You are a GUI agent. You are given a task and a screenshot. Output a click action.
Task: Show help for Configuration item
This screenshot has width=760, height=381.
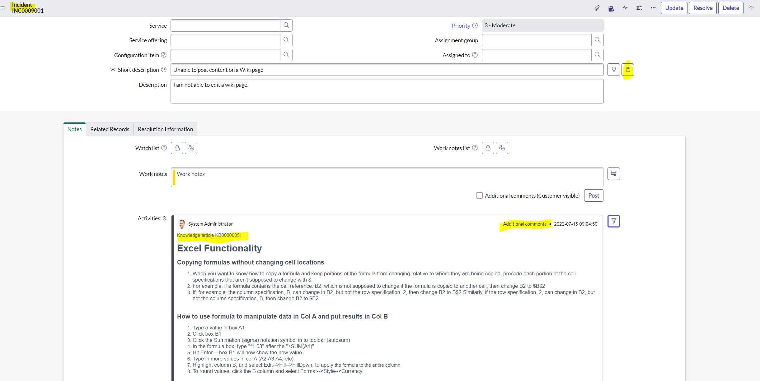pyautogui.click(x=164, y=55)
